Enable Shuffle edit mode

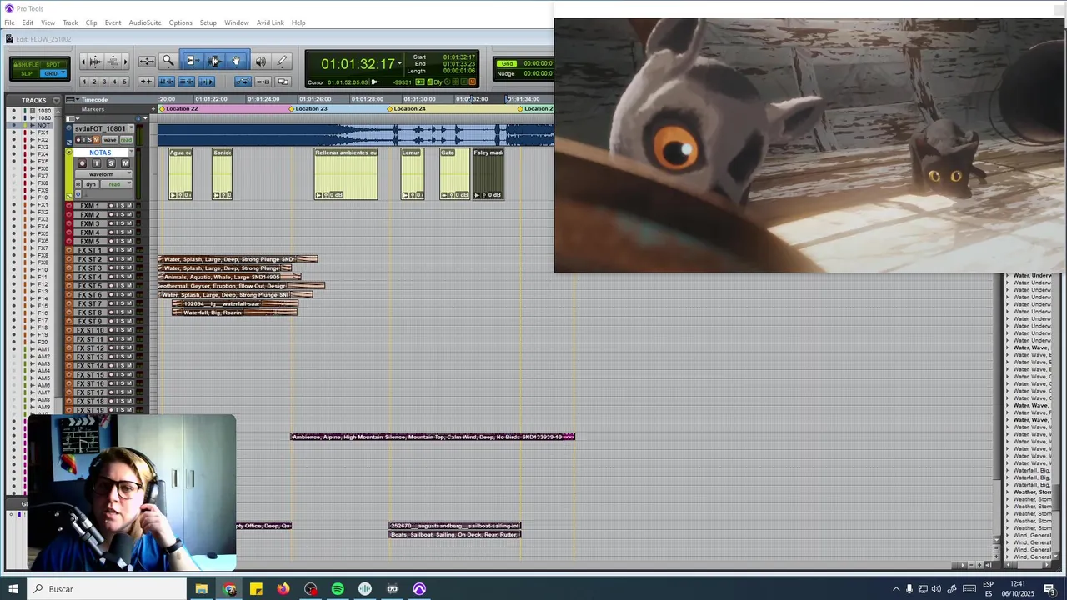(26, 65)
